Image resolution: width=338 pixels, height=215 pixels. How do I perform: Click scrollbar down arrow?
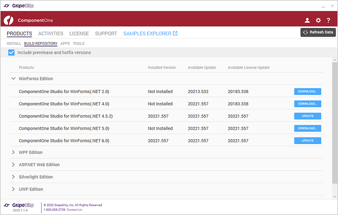coord(335,196)
